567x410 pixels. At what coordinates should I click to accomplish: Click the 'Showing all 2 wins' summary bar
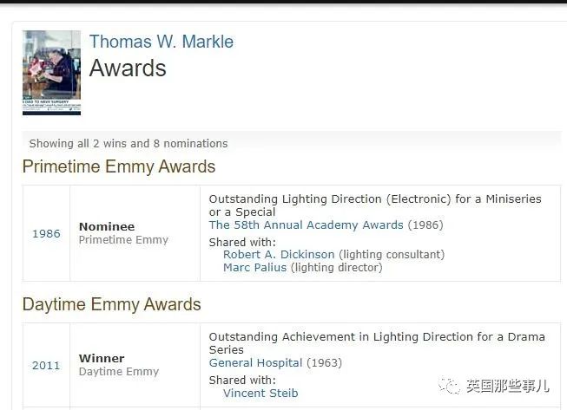(x=292, y=143)
